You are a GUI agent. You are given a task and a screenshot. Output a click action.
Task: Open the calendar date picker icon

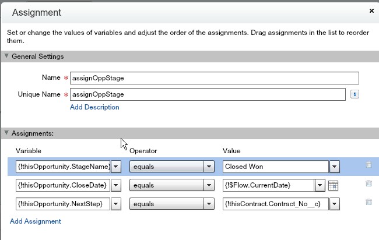[x=334, y=185]
